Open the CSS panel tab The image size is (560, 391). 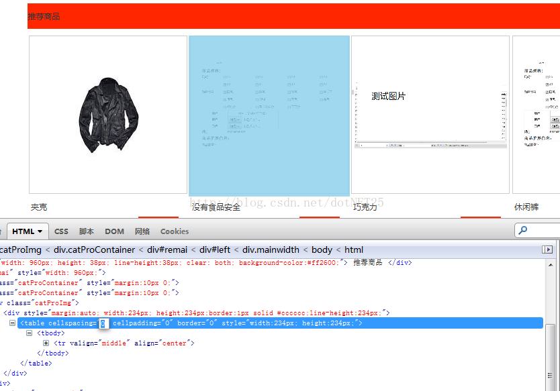61,231
